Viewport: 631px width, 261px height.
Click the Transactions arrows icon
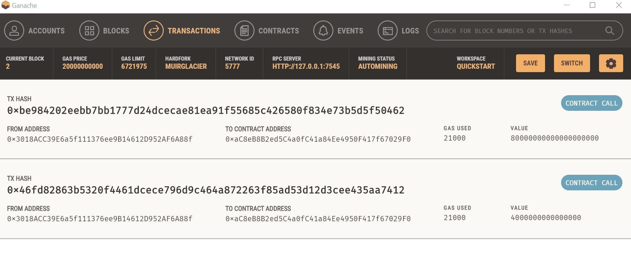(154, 30)
